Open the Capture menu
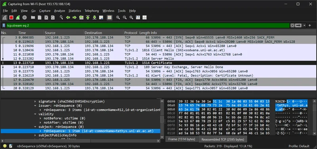This screenshot has height=149, width=317. 45,11
